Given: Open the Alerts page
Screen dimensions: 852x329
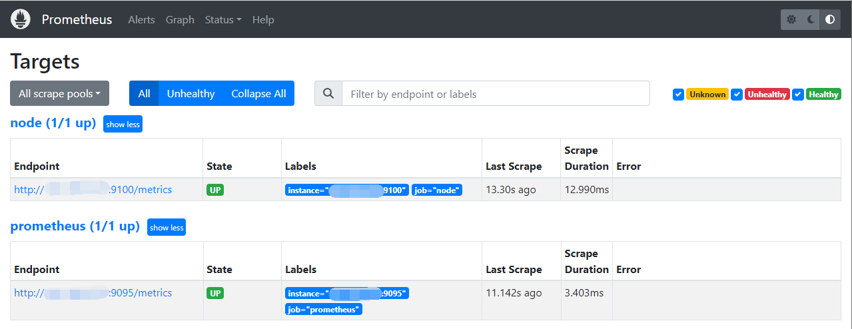Looking at the screenshot, I should pyautogui.click(x=141, y=20).
